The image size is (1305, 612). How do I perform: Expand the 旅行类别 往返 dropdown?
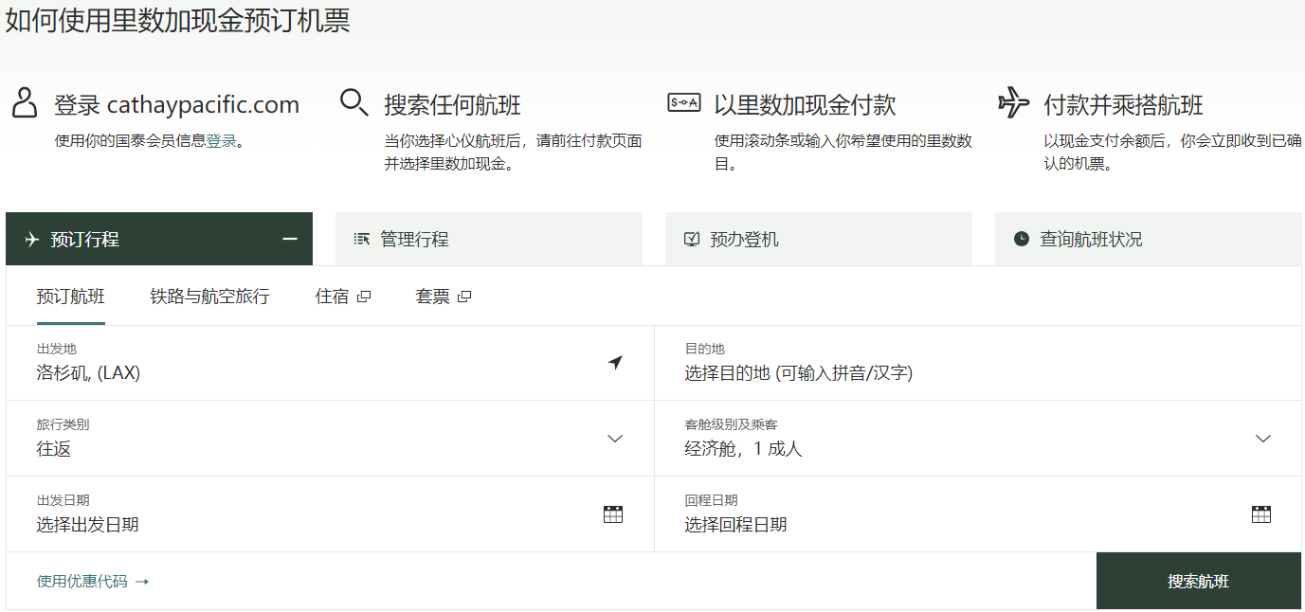[614, 439]
